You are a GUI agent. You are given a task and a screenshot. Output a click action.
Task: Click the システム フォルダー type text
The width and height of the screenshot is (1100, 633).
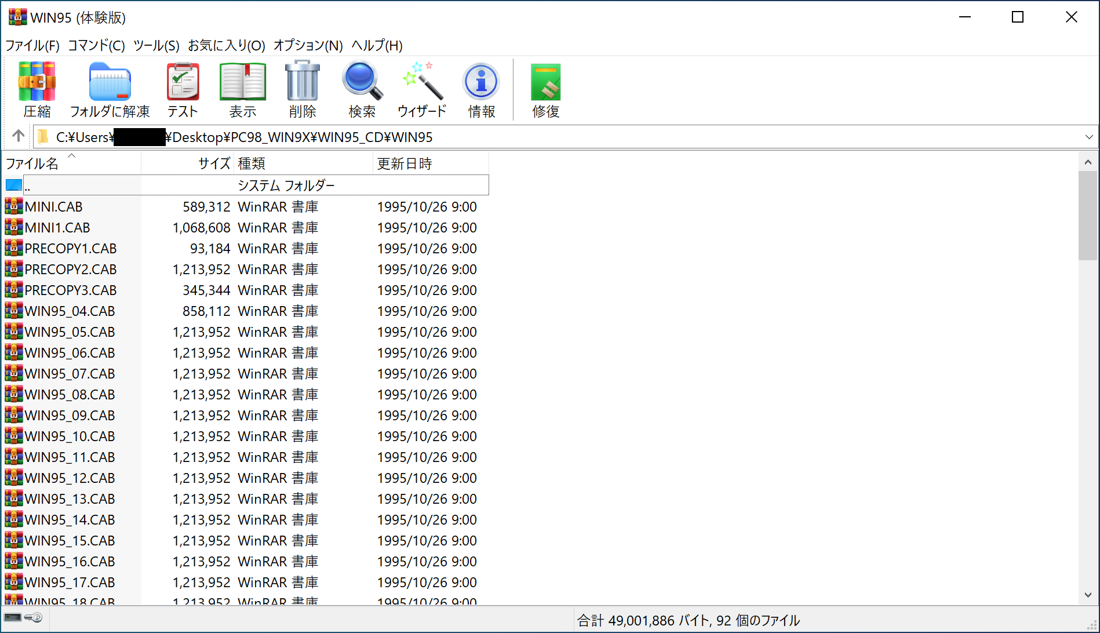pos(286,185)
